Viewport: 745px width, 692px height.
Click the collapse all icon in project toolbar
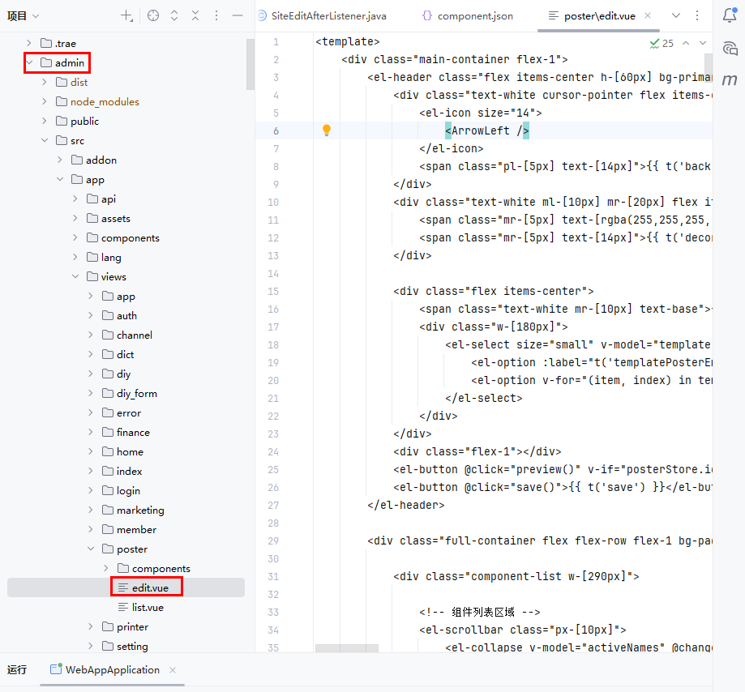pos(195,15)
